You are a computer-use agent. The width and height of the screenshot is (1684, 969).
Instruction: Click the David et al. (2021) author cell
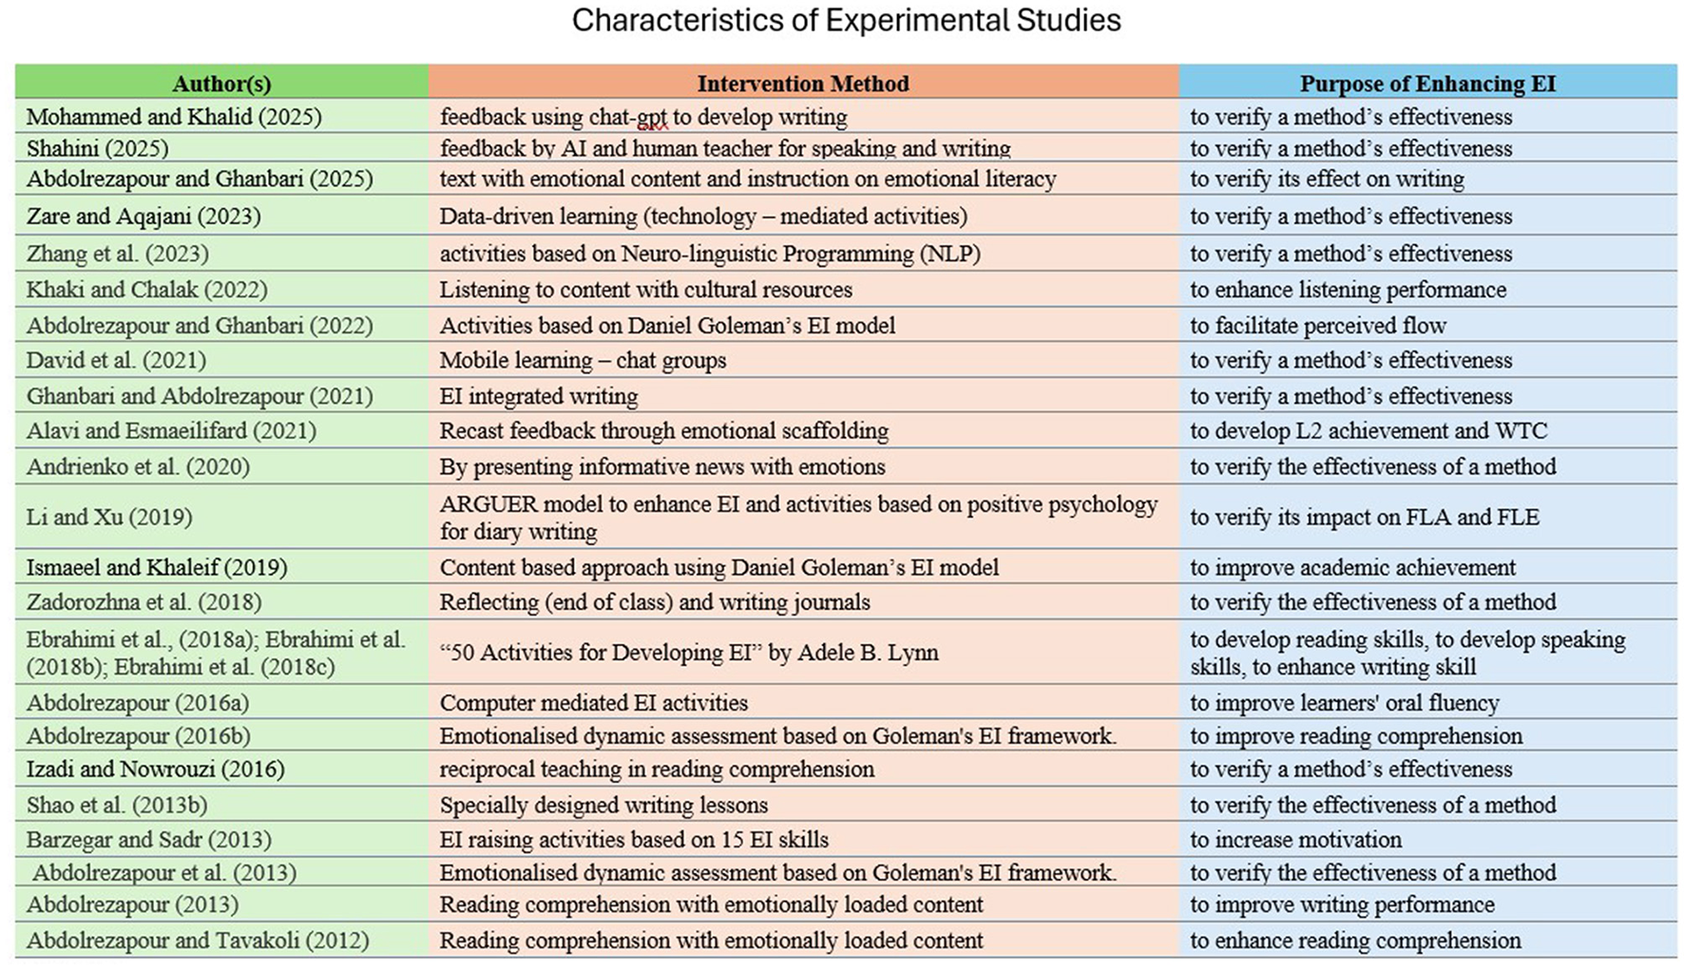(x=116, y=360)
